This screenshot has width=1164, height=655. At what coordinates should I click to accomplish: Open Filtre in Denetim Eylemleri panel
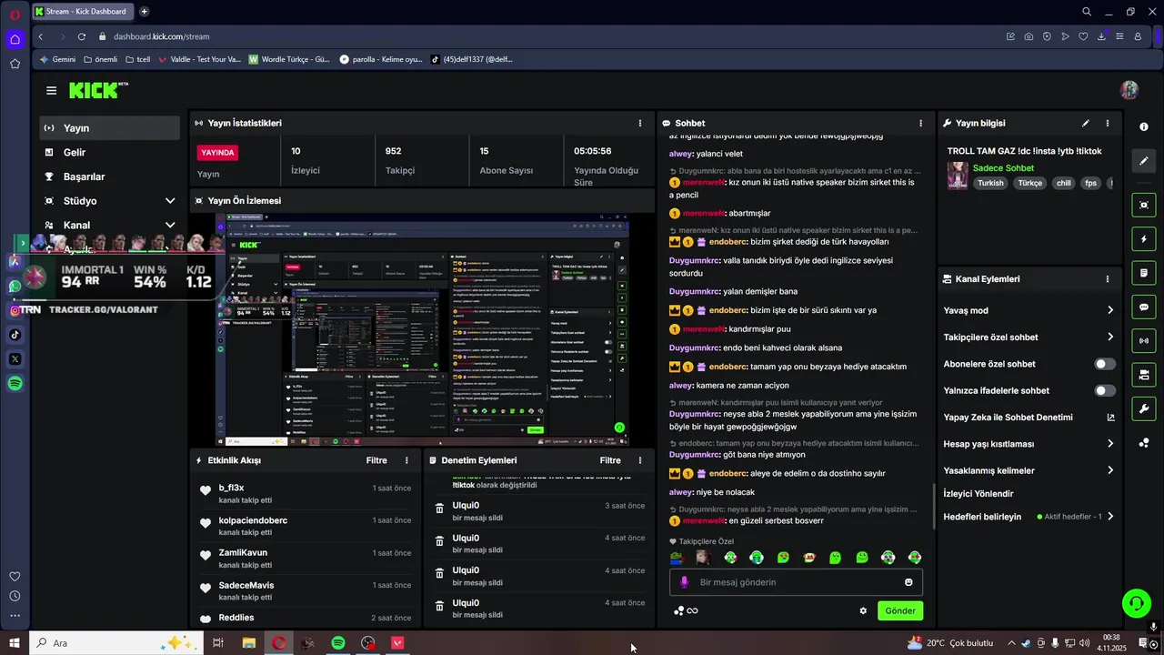pos(610,460)
